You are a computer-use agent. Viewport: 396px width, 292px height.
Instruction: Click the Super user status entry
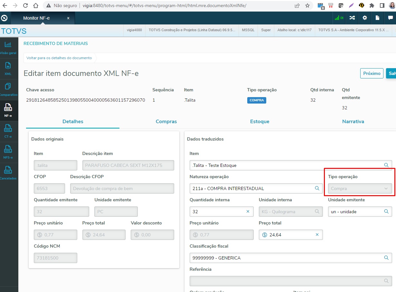[x=266, y=30]
